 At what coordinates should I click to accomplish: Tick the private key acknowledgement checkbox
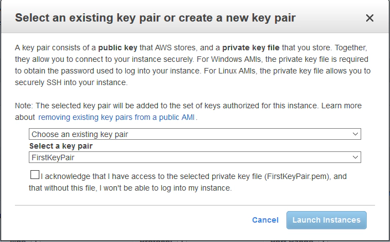point(35,175)
